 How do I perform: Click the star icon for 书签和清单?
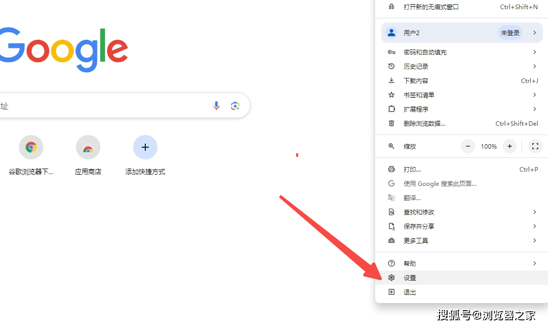tap(392, 95)
